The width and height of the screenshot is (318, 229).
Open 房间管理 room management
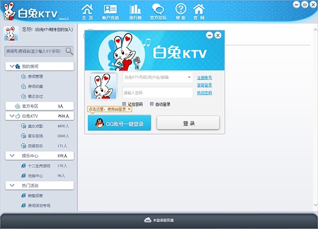pyautogui.click(x=36, y=76)
